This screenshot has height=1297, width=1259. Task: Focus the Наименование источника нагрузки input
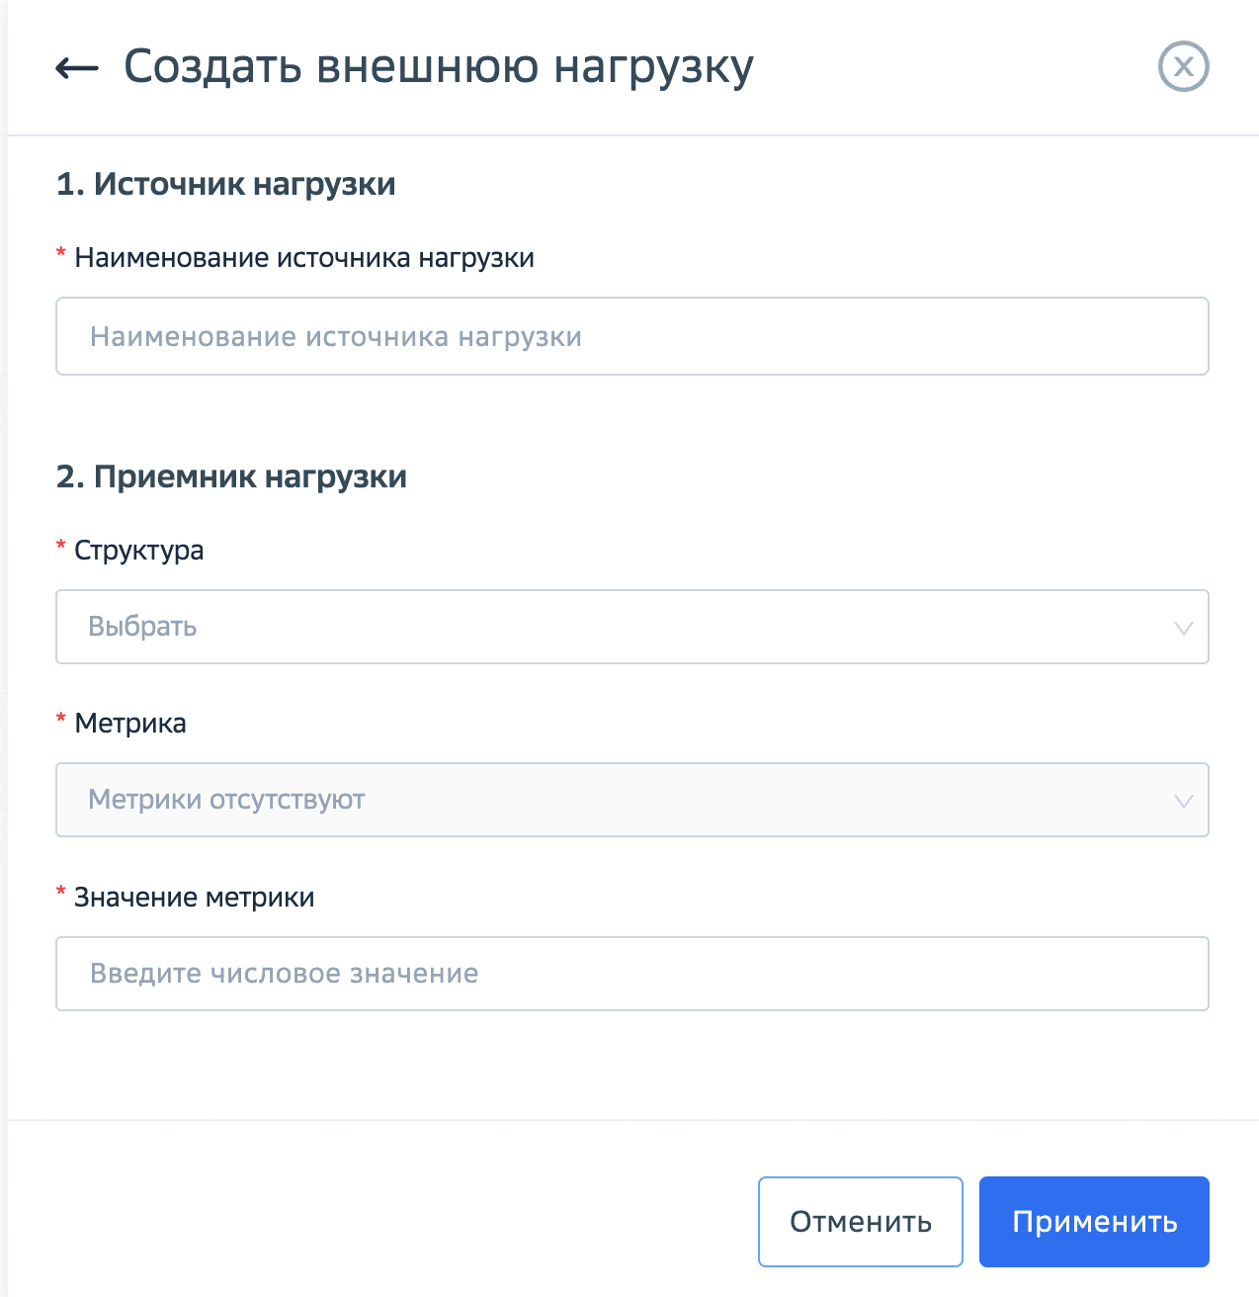tap(632, 336)
